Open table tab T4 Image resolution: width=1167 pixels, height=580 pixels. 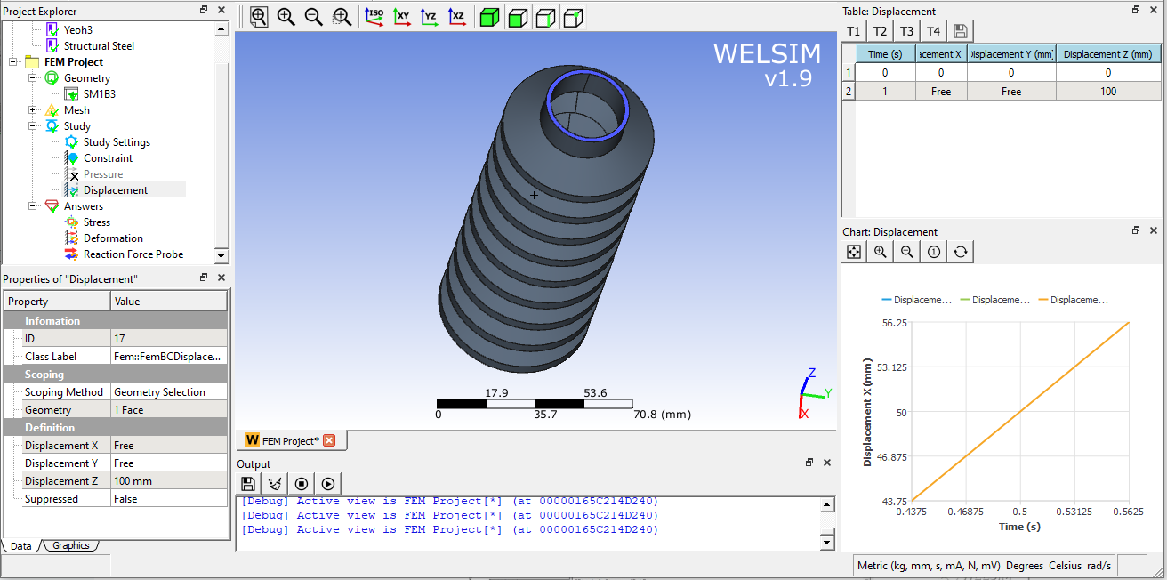click(x=933, y=31)
